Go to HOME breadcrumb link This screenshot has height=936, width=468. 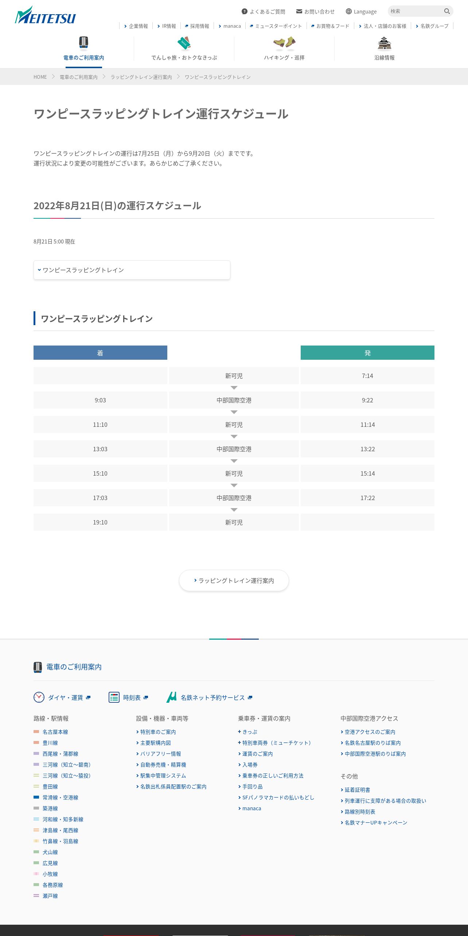40,77
